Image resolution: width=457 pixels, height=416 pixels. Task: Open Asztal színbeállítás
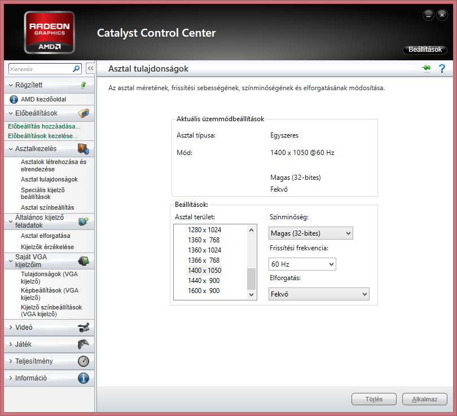tap(47, 207)
